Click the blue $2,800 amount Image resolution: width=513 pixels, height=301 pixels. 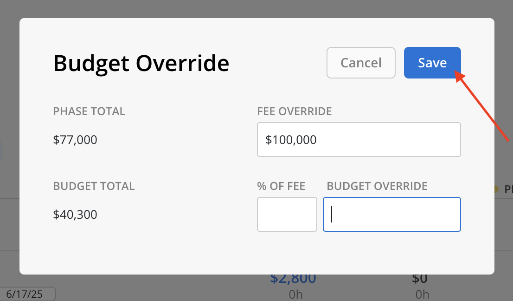point(293,279)
